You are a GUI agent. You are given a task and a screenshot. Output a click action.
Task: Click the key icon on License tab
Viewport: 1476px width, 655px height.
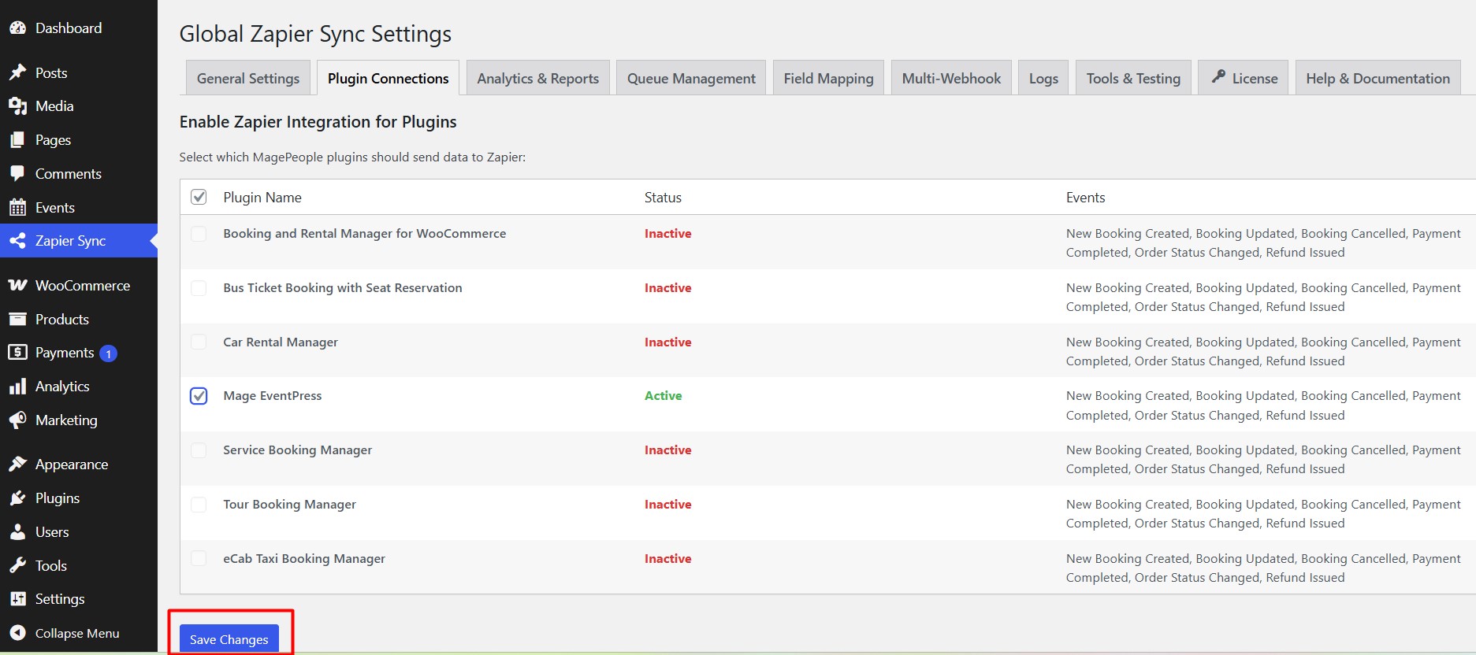(1218, 77)
